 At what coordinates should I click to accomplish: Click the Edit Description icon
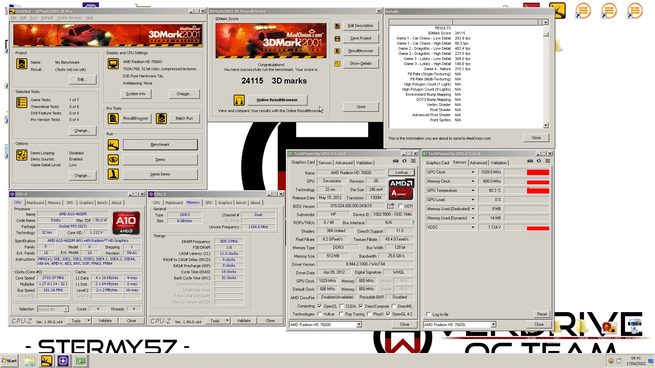[337, 26]
